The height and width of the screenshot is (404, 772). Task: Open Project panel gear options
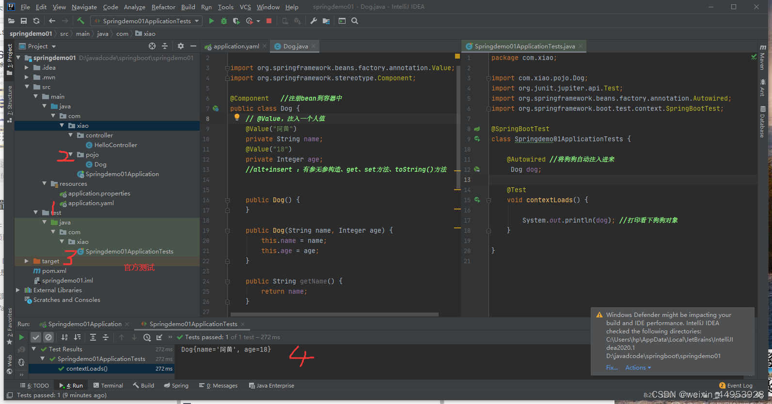(180, 46)
